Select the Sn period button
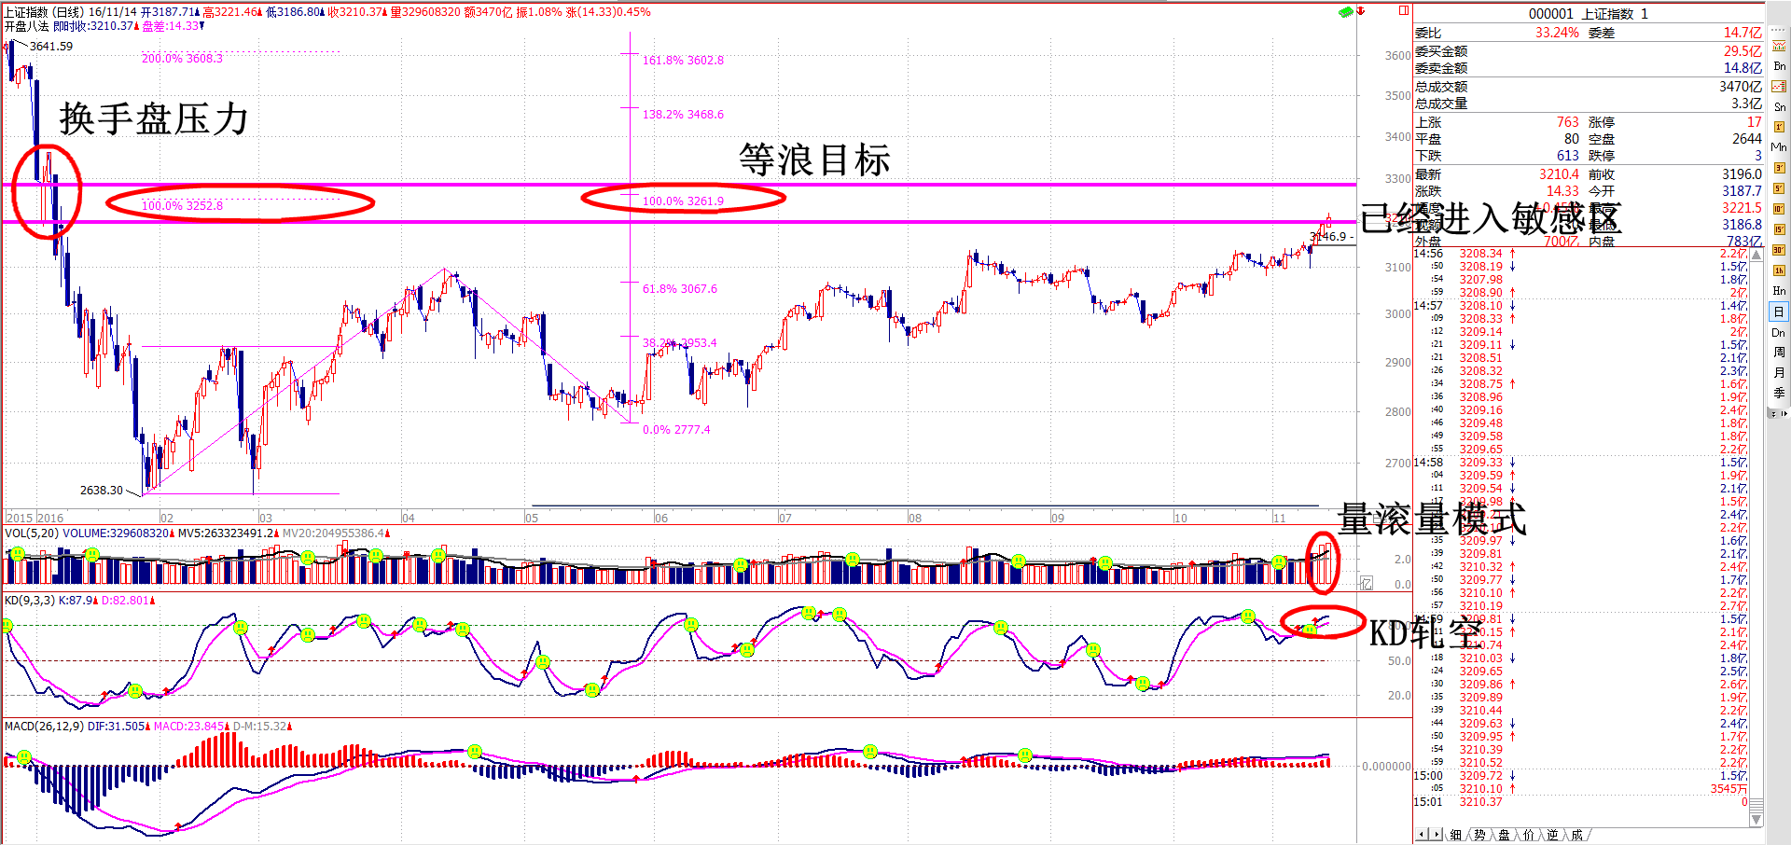Viewport: 1791px width, 845px height. [x=1779, y=106]
